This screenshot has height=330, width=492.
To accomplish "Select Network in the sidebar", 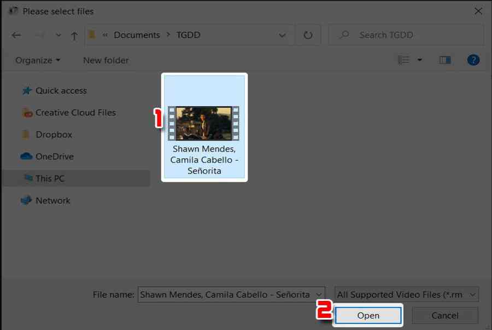I will coord(52,201).
